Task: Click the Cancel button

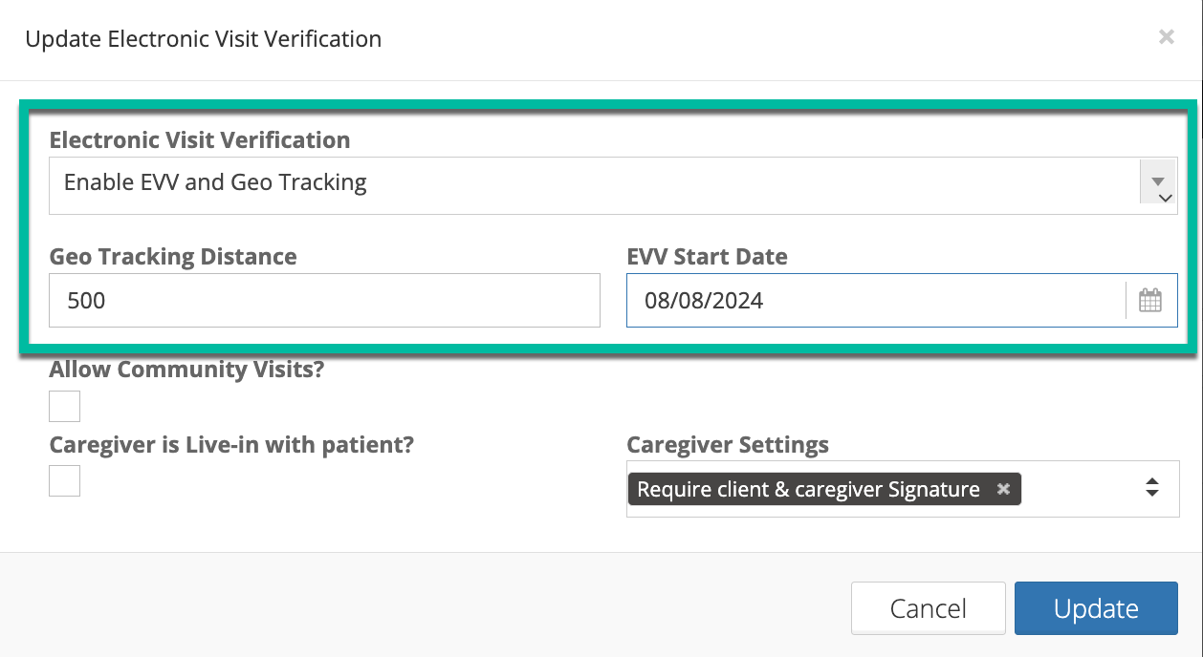Action: tap(927, 607)
